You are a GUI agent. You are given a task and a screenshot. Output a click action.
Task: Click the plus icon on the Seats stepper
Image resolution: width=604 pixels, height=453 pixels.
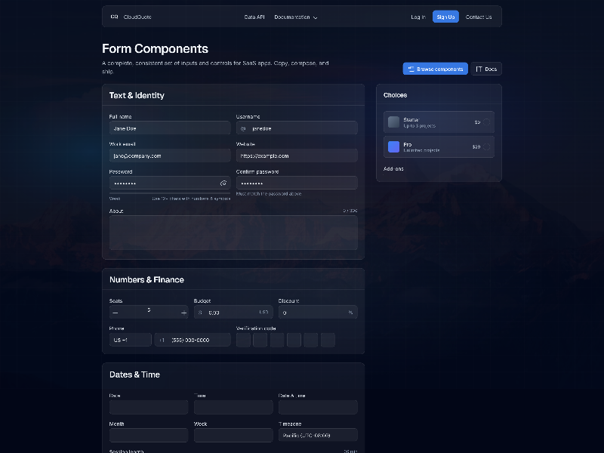coord(183,311)
